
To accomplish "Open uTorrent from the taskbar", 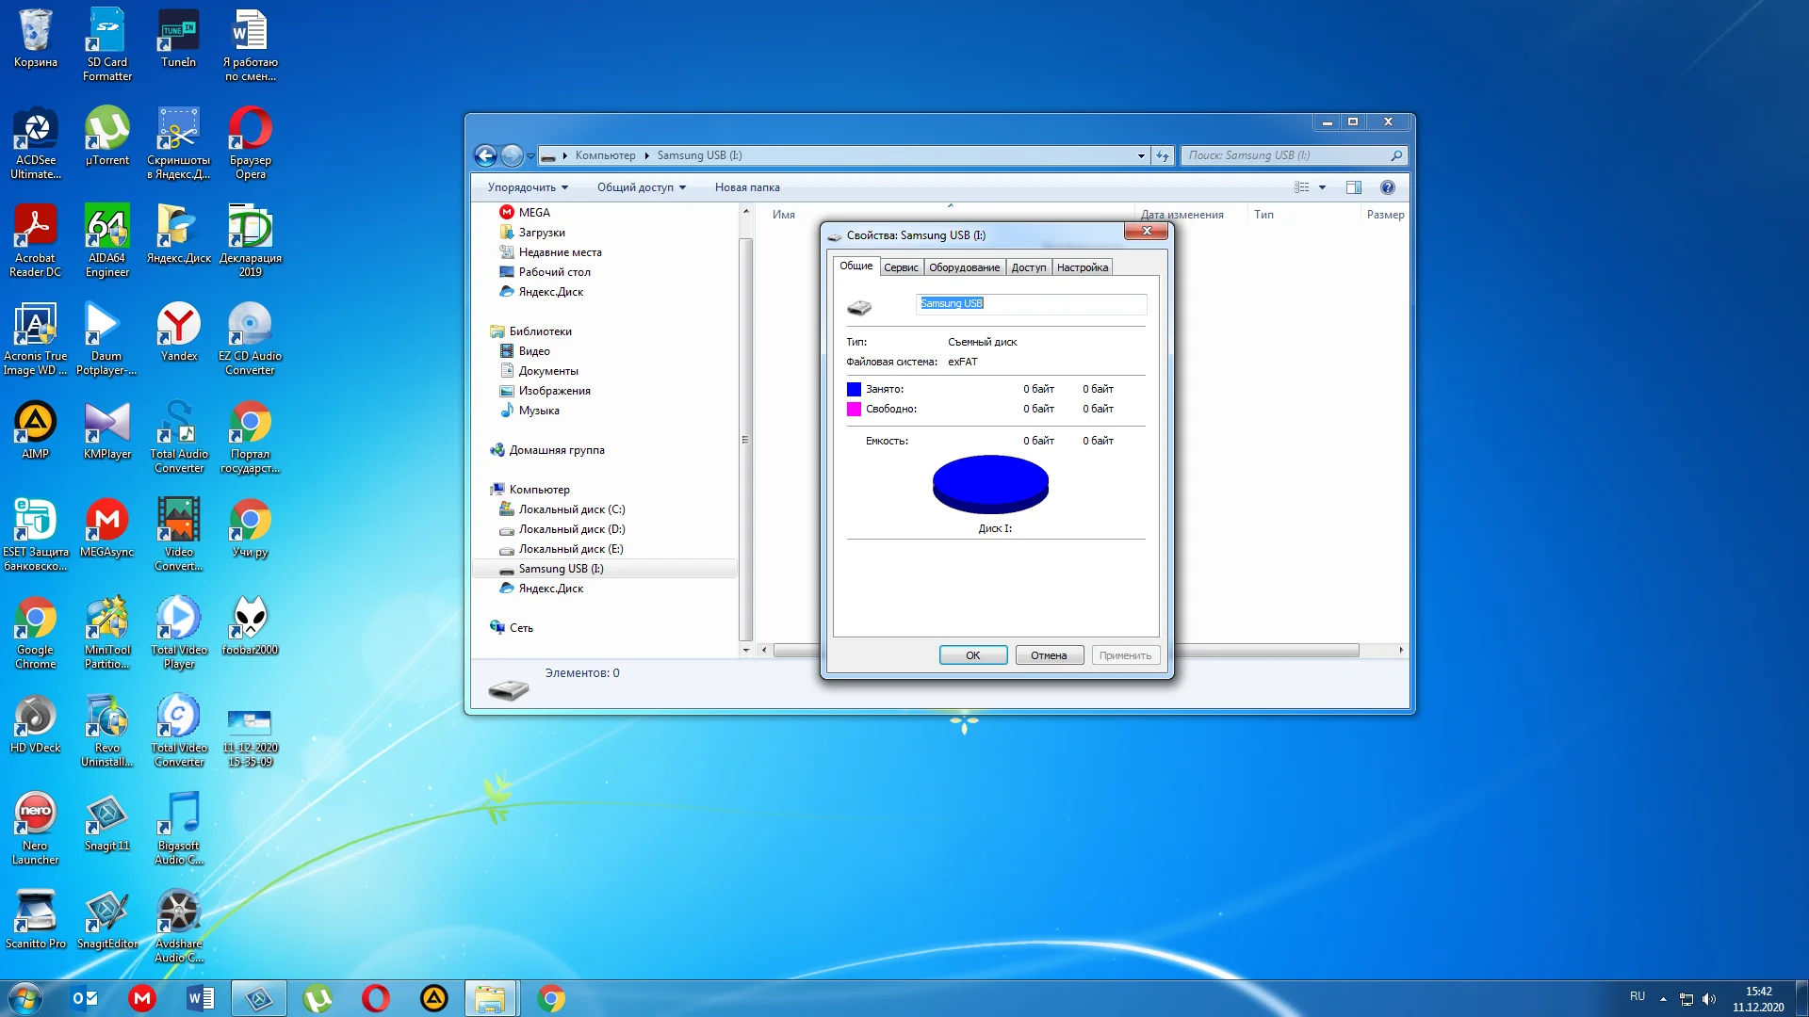I will pos(318,998).
